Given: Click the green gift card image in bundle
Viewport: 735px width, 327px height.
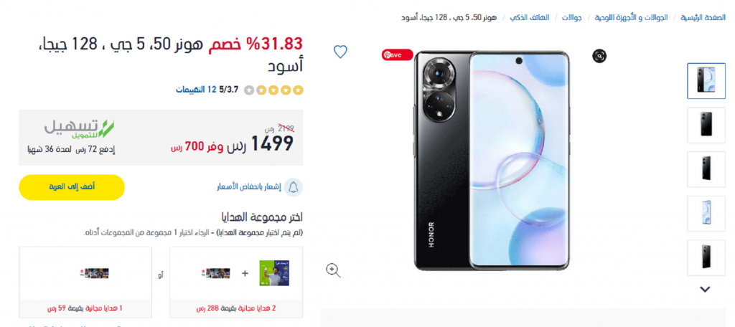Looking at the screenshot, I should coord(273,273).
